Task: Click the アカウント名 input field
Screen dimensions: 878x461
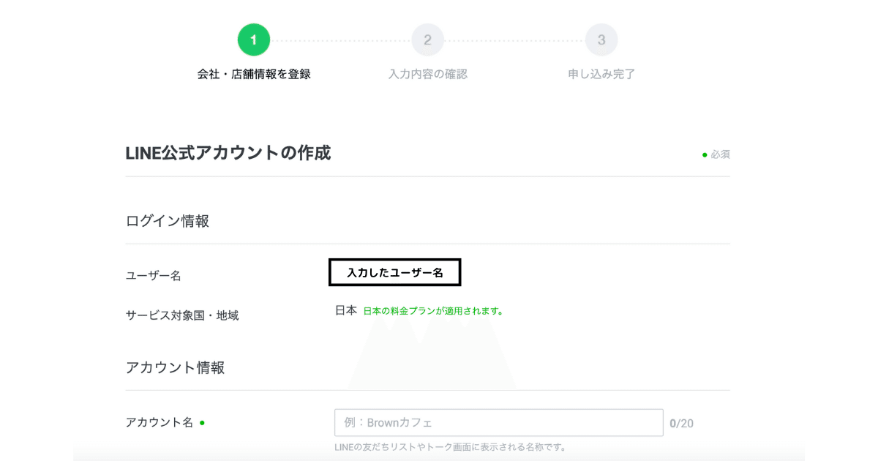Action: [499, 422]
